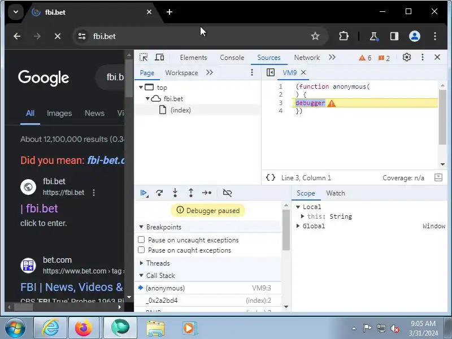Pretty print the code with braces icon
This screenshot has width=452, height=339.
point(271,177)
